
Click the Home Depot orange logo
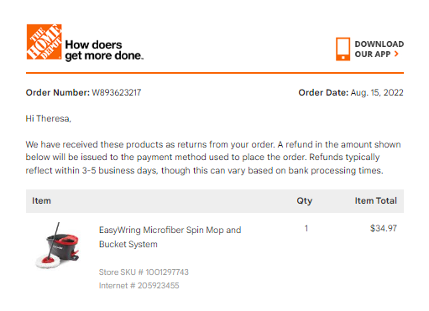tap(44, 42)
